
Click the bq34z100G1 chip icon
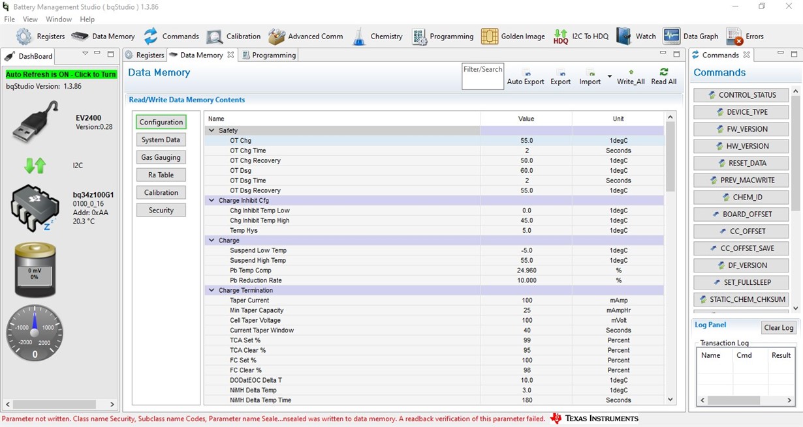[x=35, y=208]
